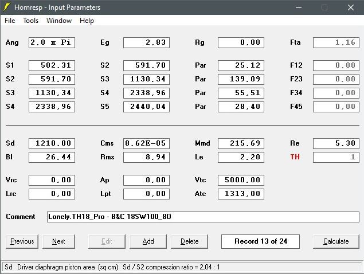Click the Hornresp lightning bolt title icon

8,7
